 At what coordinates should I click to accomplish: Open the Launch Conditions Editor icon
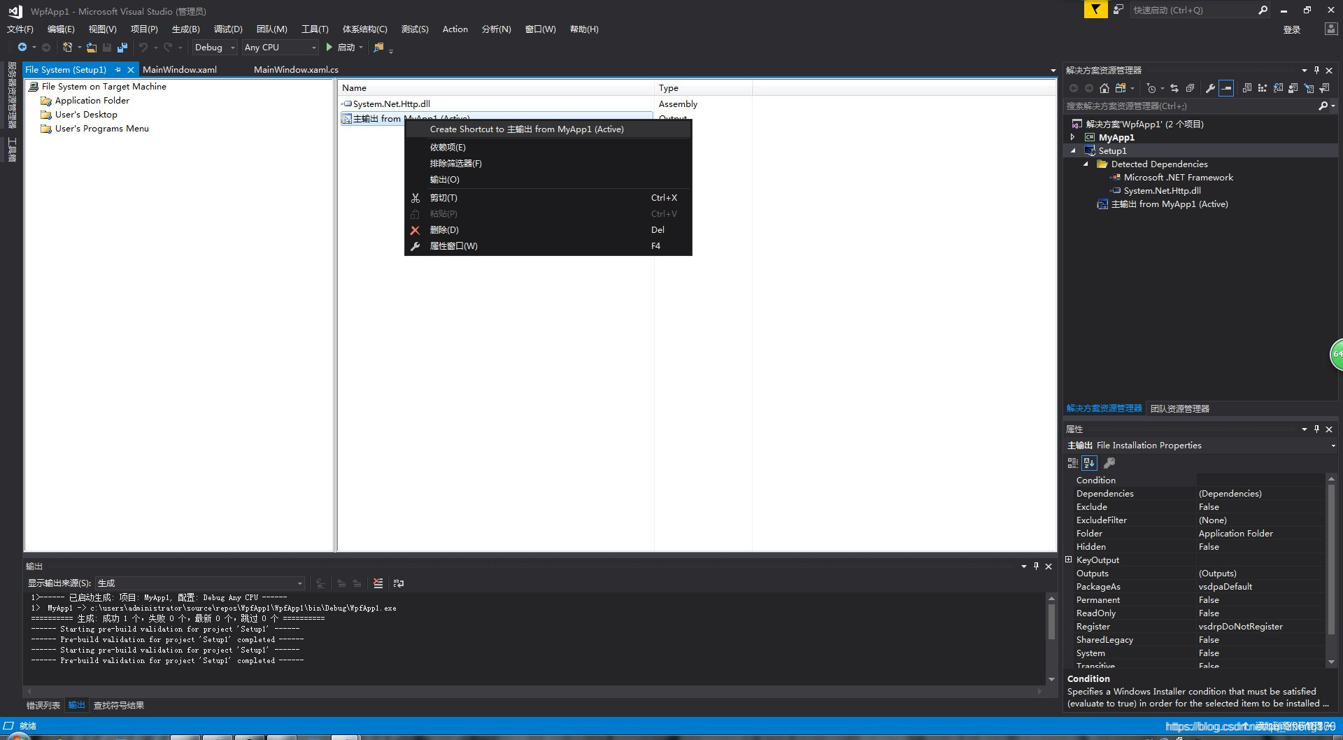click(1324, 88)
